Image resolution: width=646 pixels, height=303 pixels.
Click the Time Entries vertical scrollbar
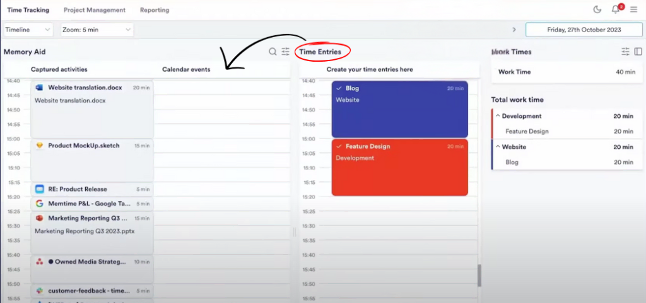pos(479,275)
